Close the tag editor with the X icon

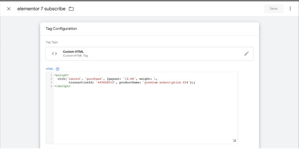pyautogui.click(x=8, y=9)
